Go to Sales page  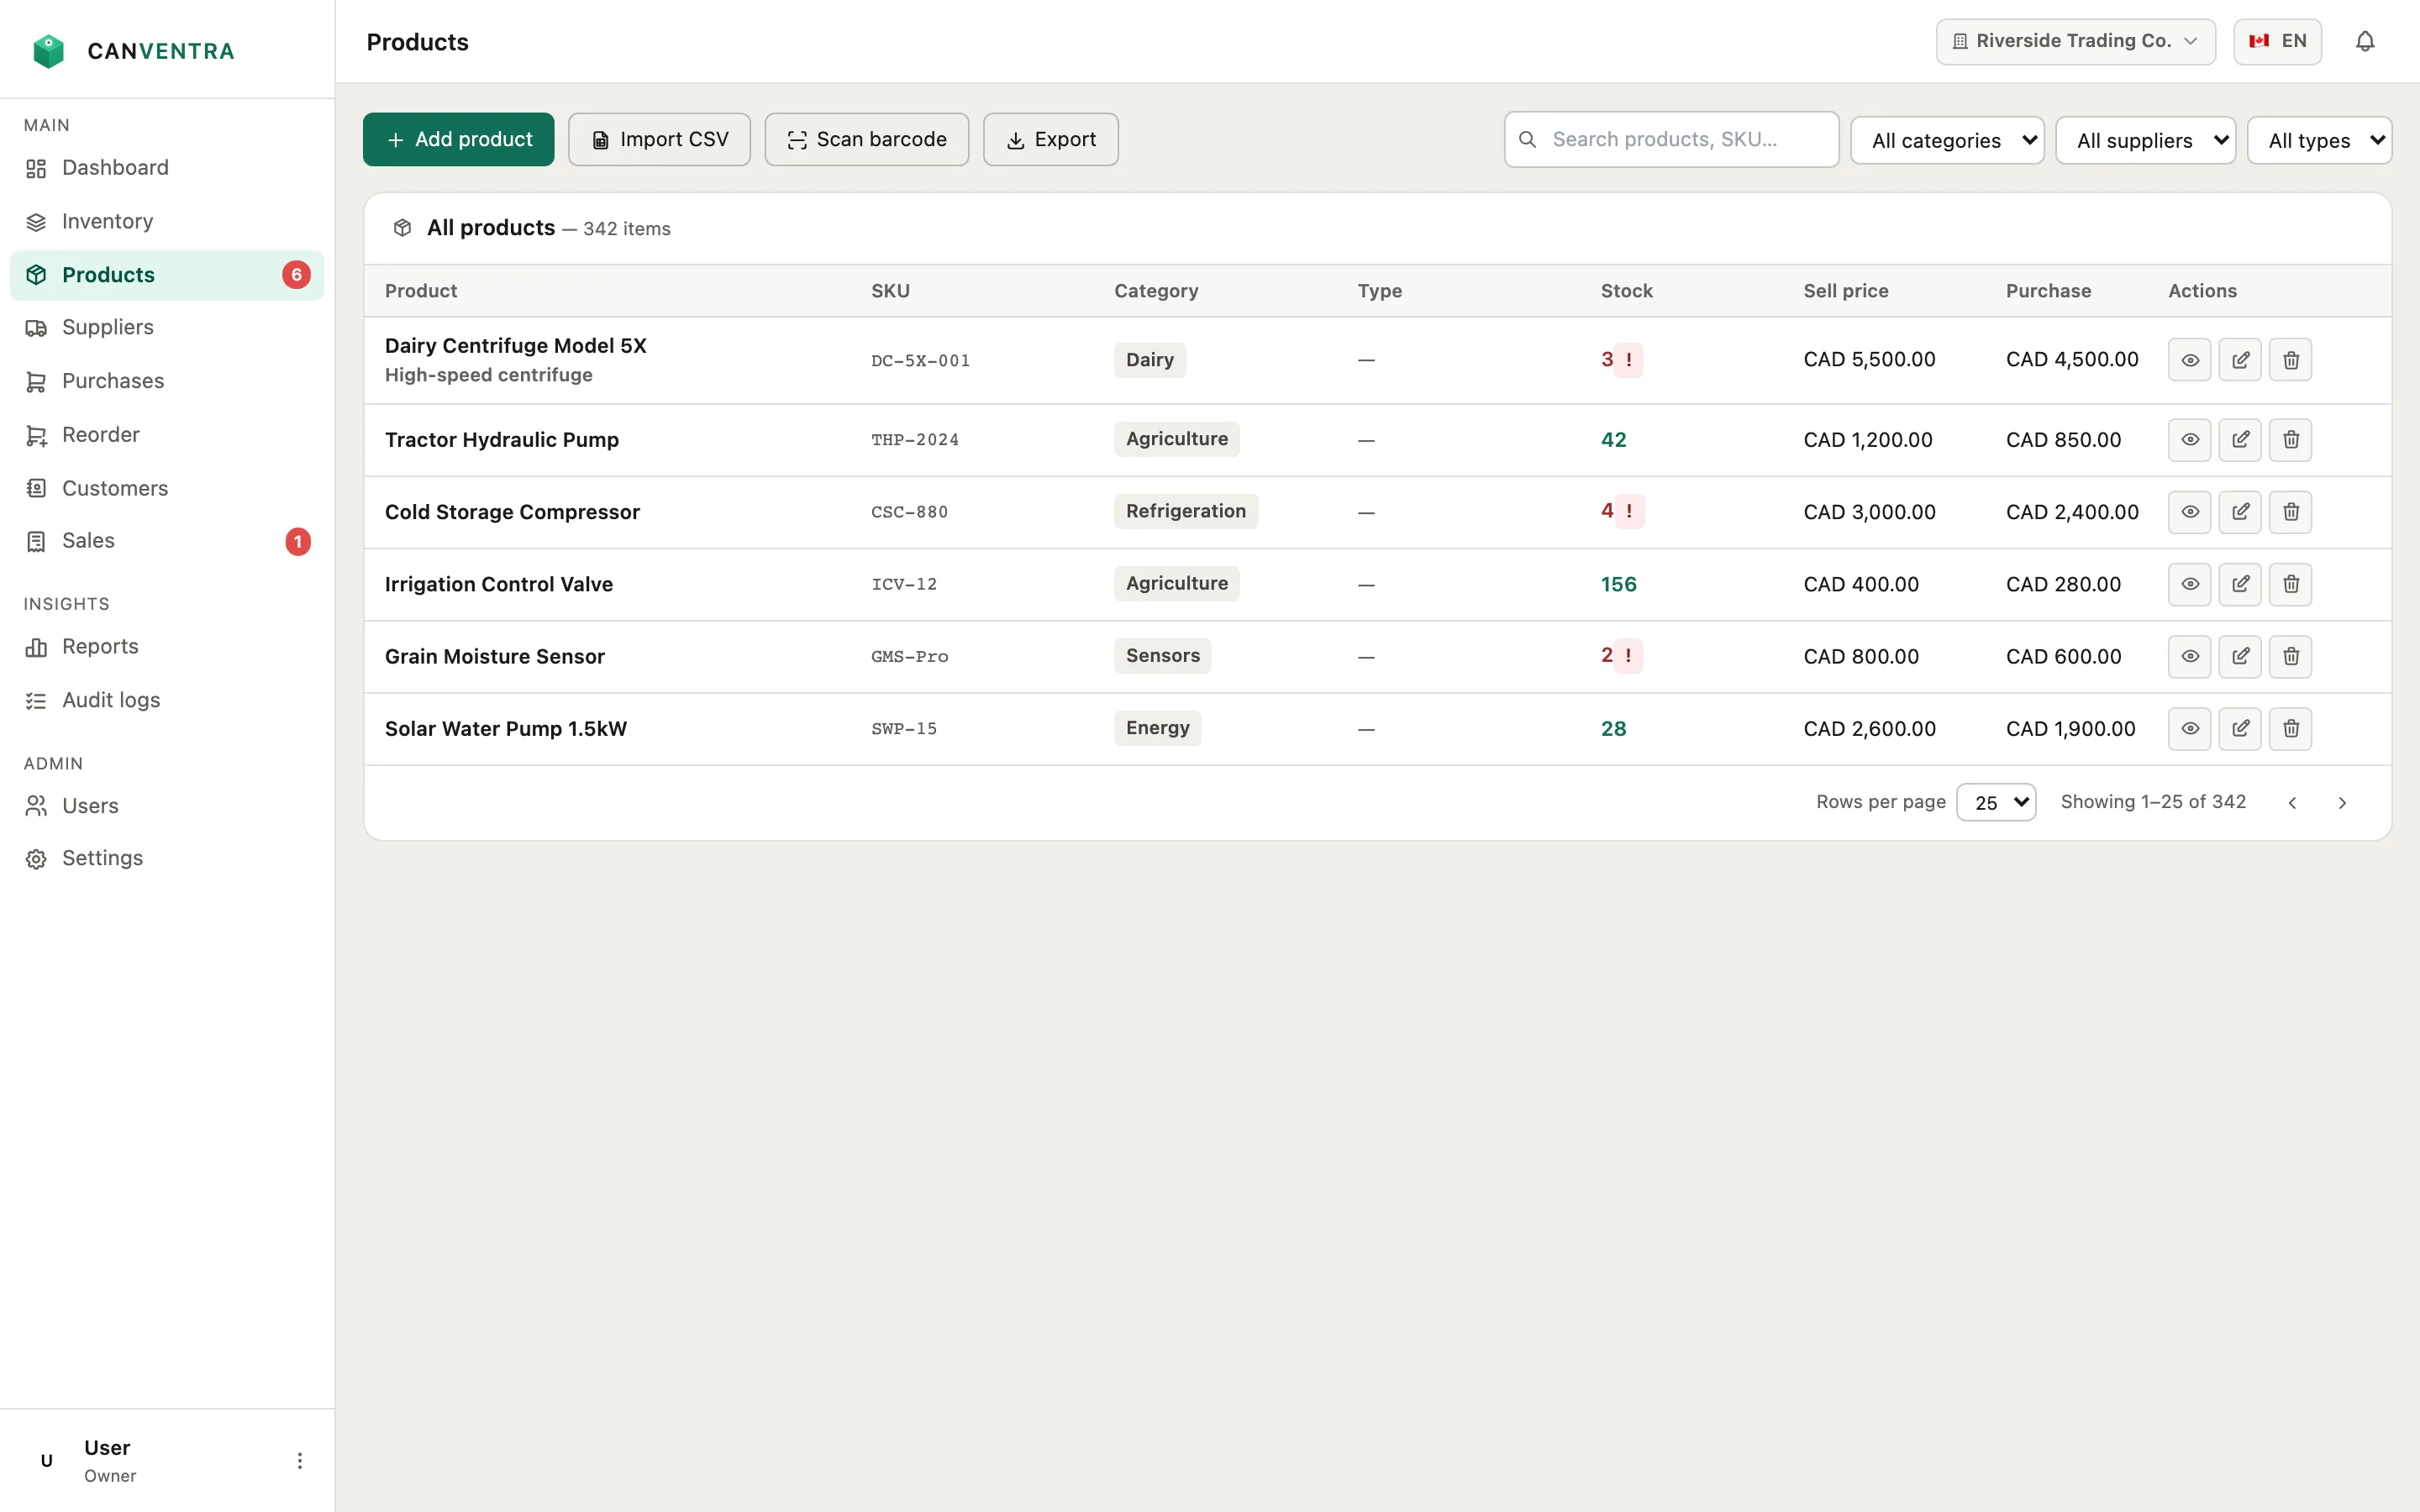pos(167,541)
